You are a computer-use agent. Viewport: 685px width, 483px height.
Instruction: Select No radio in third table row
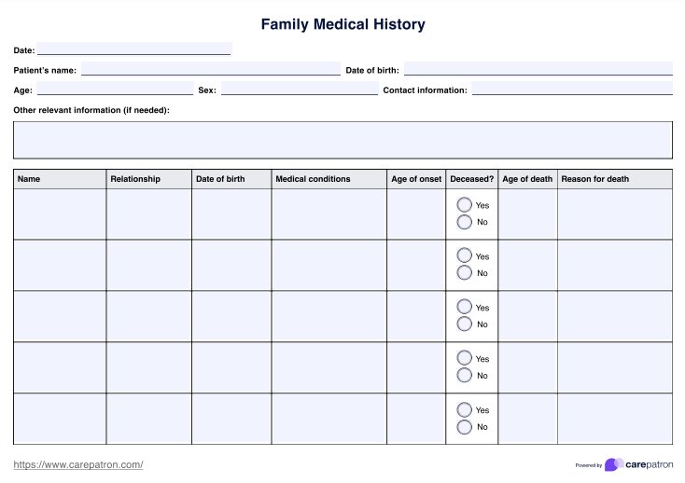[x=464, y=324]
